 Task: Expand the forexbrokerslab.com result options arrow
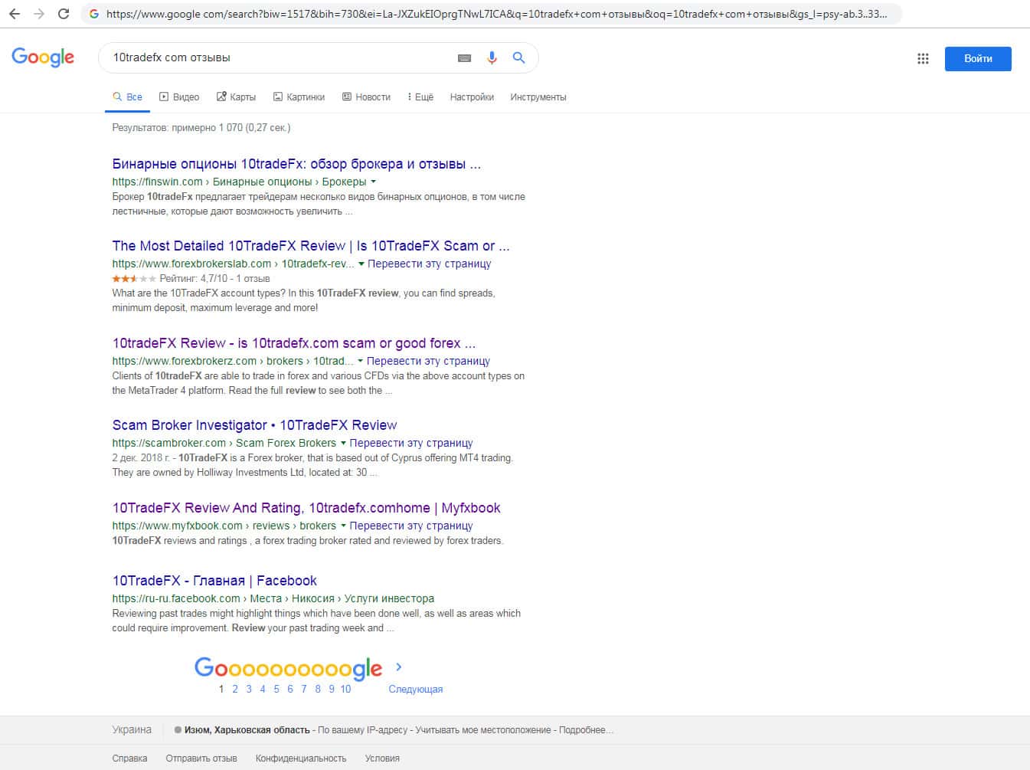click(x=361, y=264)
